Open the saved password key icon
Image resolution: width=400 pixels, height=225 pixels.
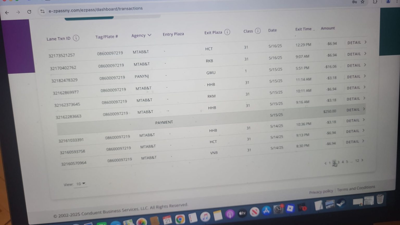coord(354,2)
